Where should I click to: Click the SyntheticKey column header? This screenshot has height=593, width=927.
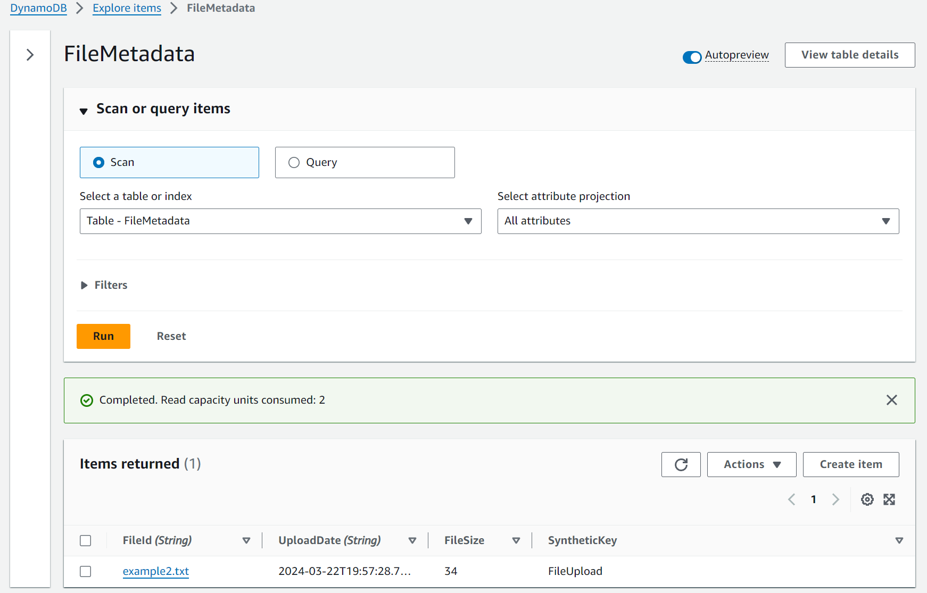click(583, 540)
